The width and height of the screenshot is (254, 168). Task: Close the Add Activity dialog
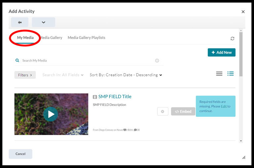[243, 12]
